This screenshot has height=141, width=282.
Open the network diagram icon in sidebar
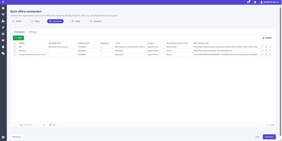3,15
